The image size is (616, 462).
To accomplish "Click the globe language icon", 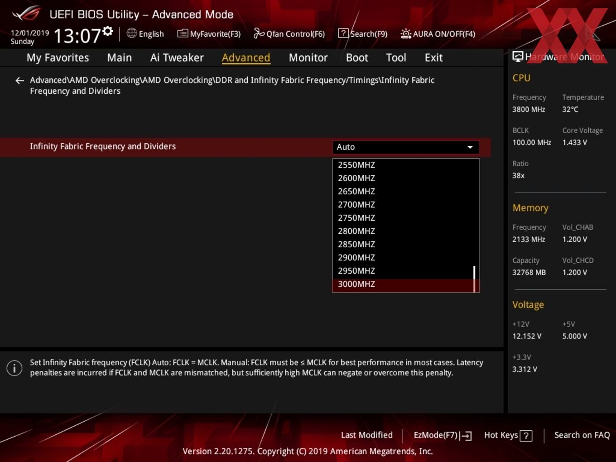I will (132, 33).
